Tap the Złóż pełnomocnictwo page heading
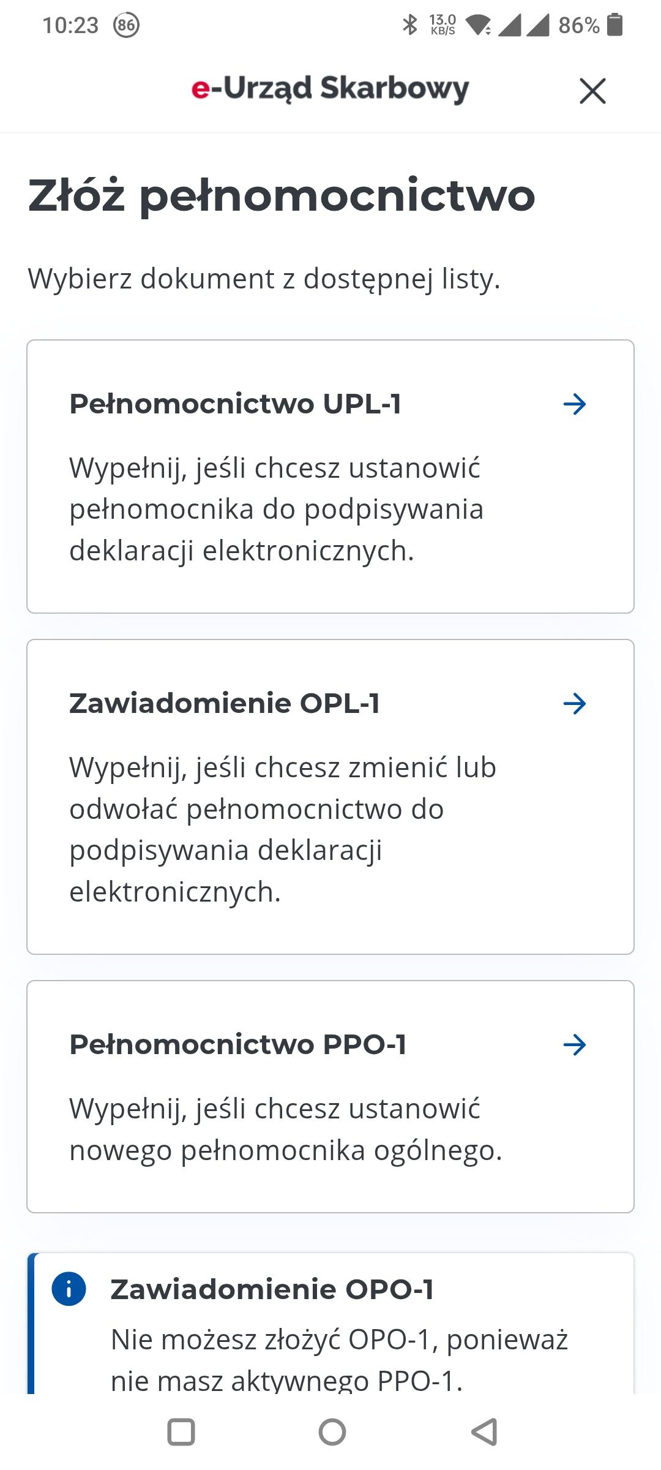This screenshot has width=661, height=1470. point(282,196)
